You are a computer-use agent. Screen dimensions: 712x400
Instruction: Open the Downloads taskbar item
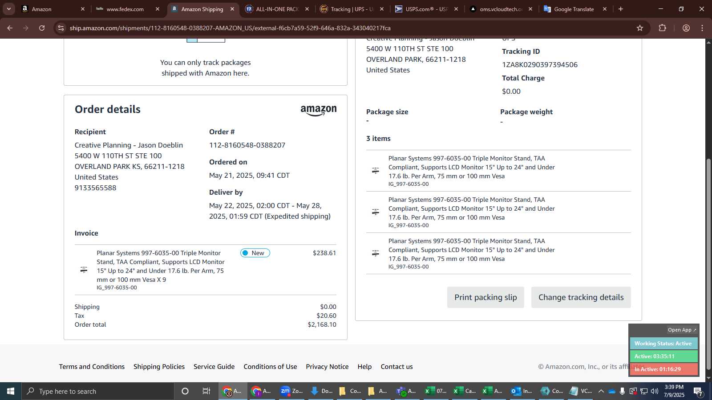click(321, 391)
